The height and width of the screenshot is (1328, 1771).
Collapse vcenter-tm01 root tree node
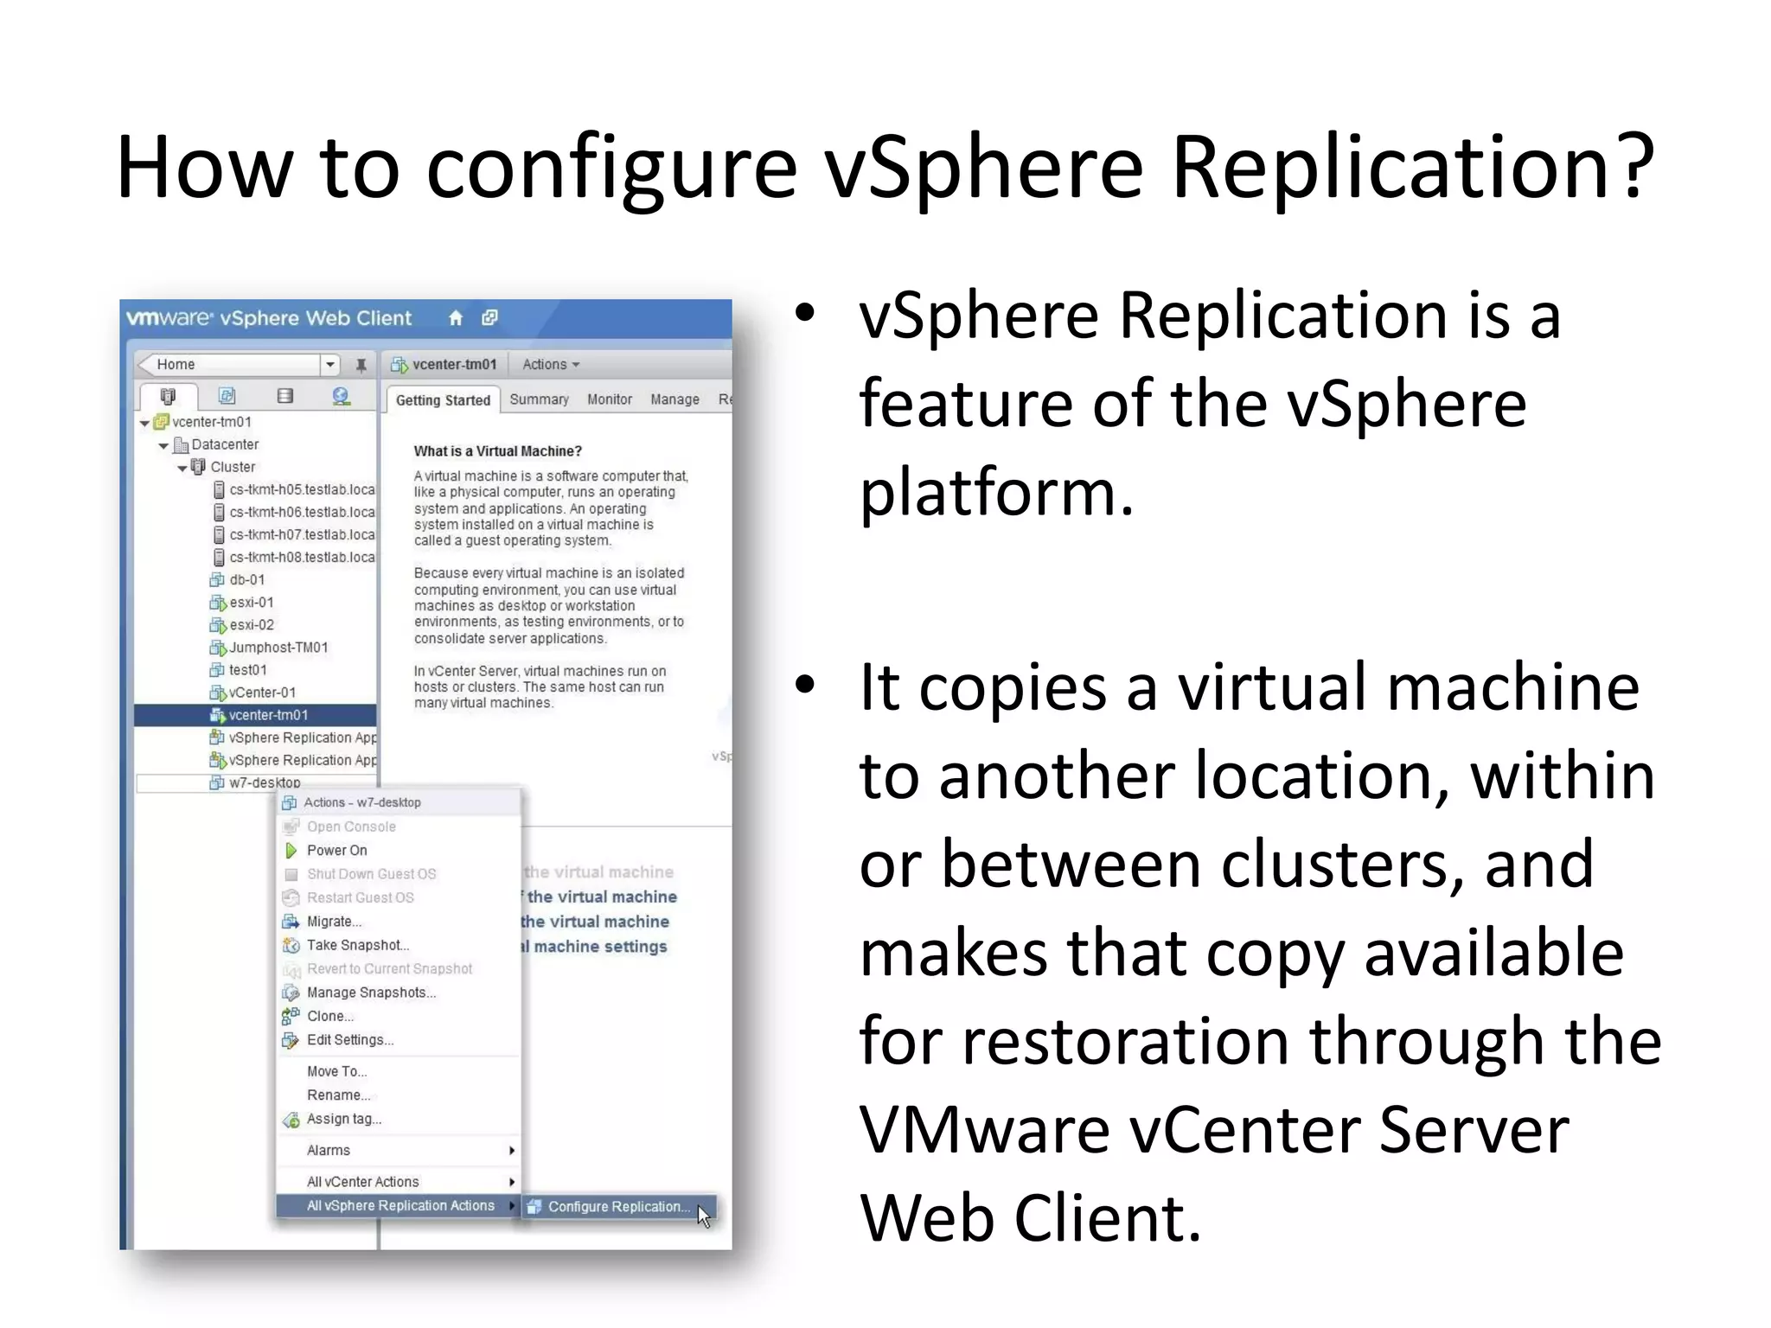coord(144,423)
